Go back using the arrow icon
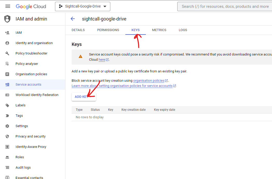The image size is (272, 179). 73,19
